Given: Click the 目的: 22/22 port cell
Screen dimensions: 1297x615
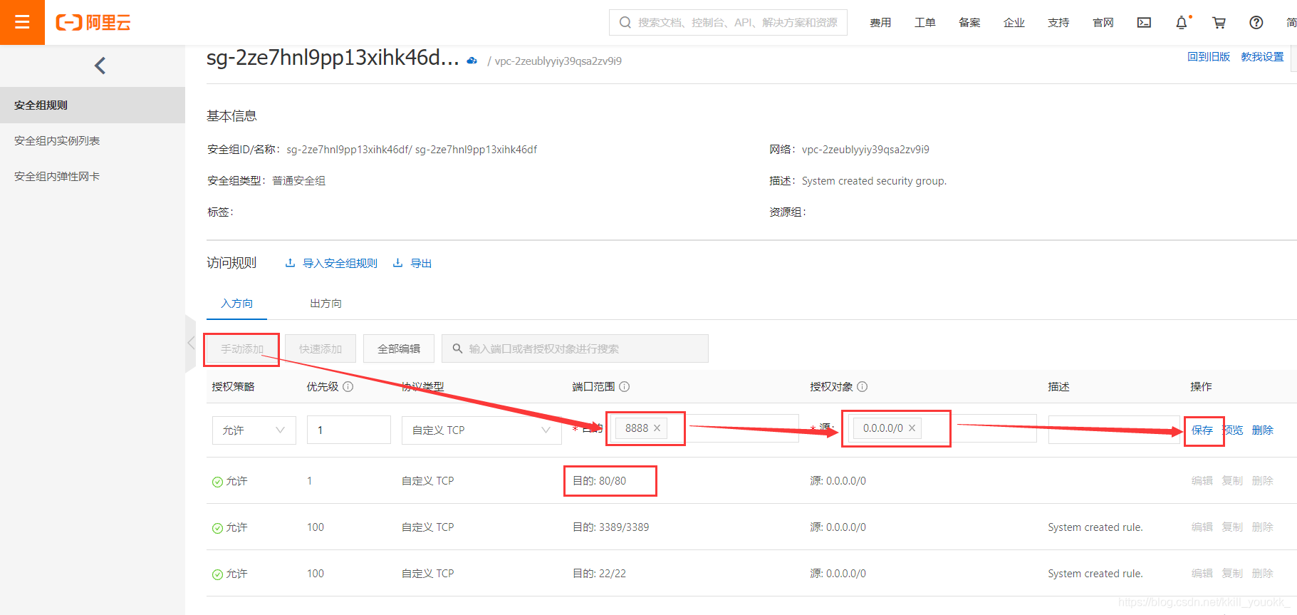Looking at the screenshot, I should 600,574.
